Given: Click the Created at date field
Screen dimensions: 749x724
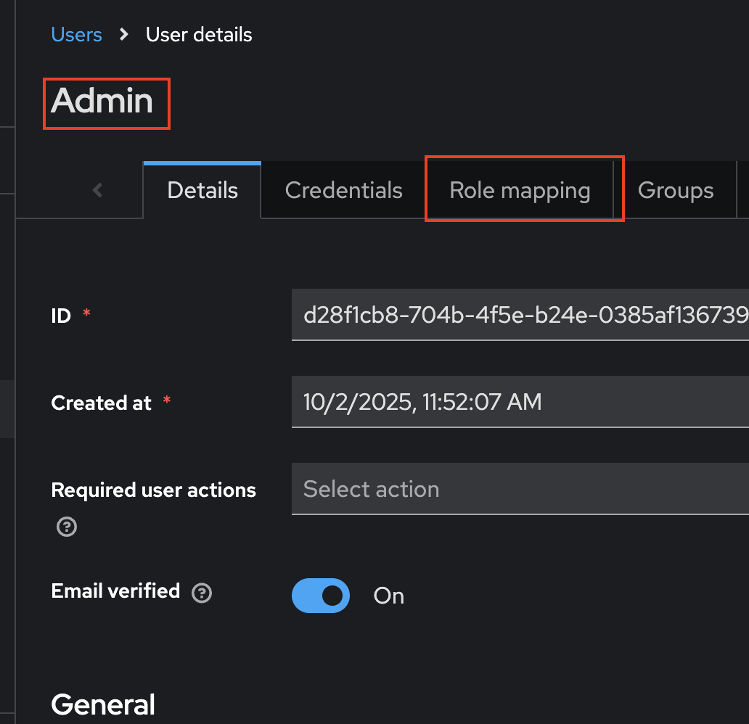Looking at the screenshot, I should pos(519,402).
